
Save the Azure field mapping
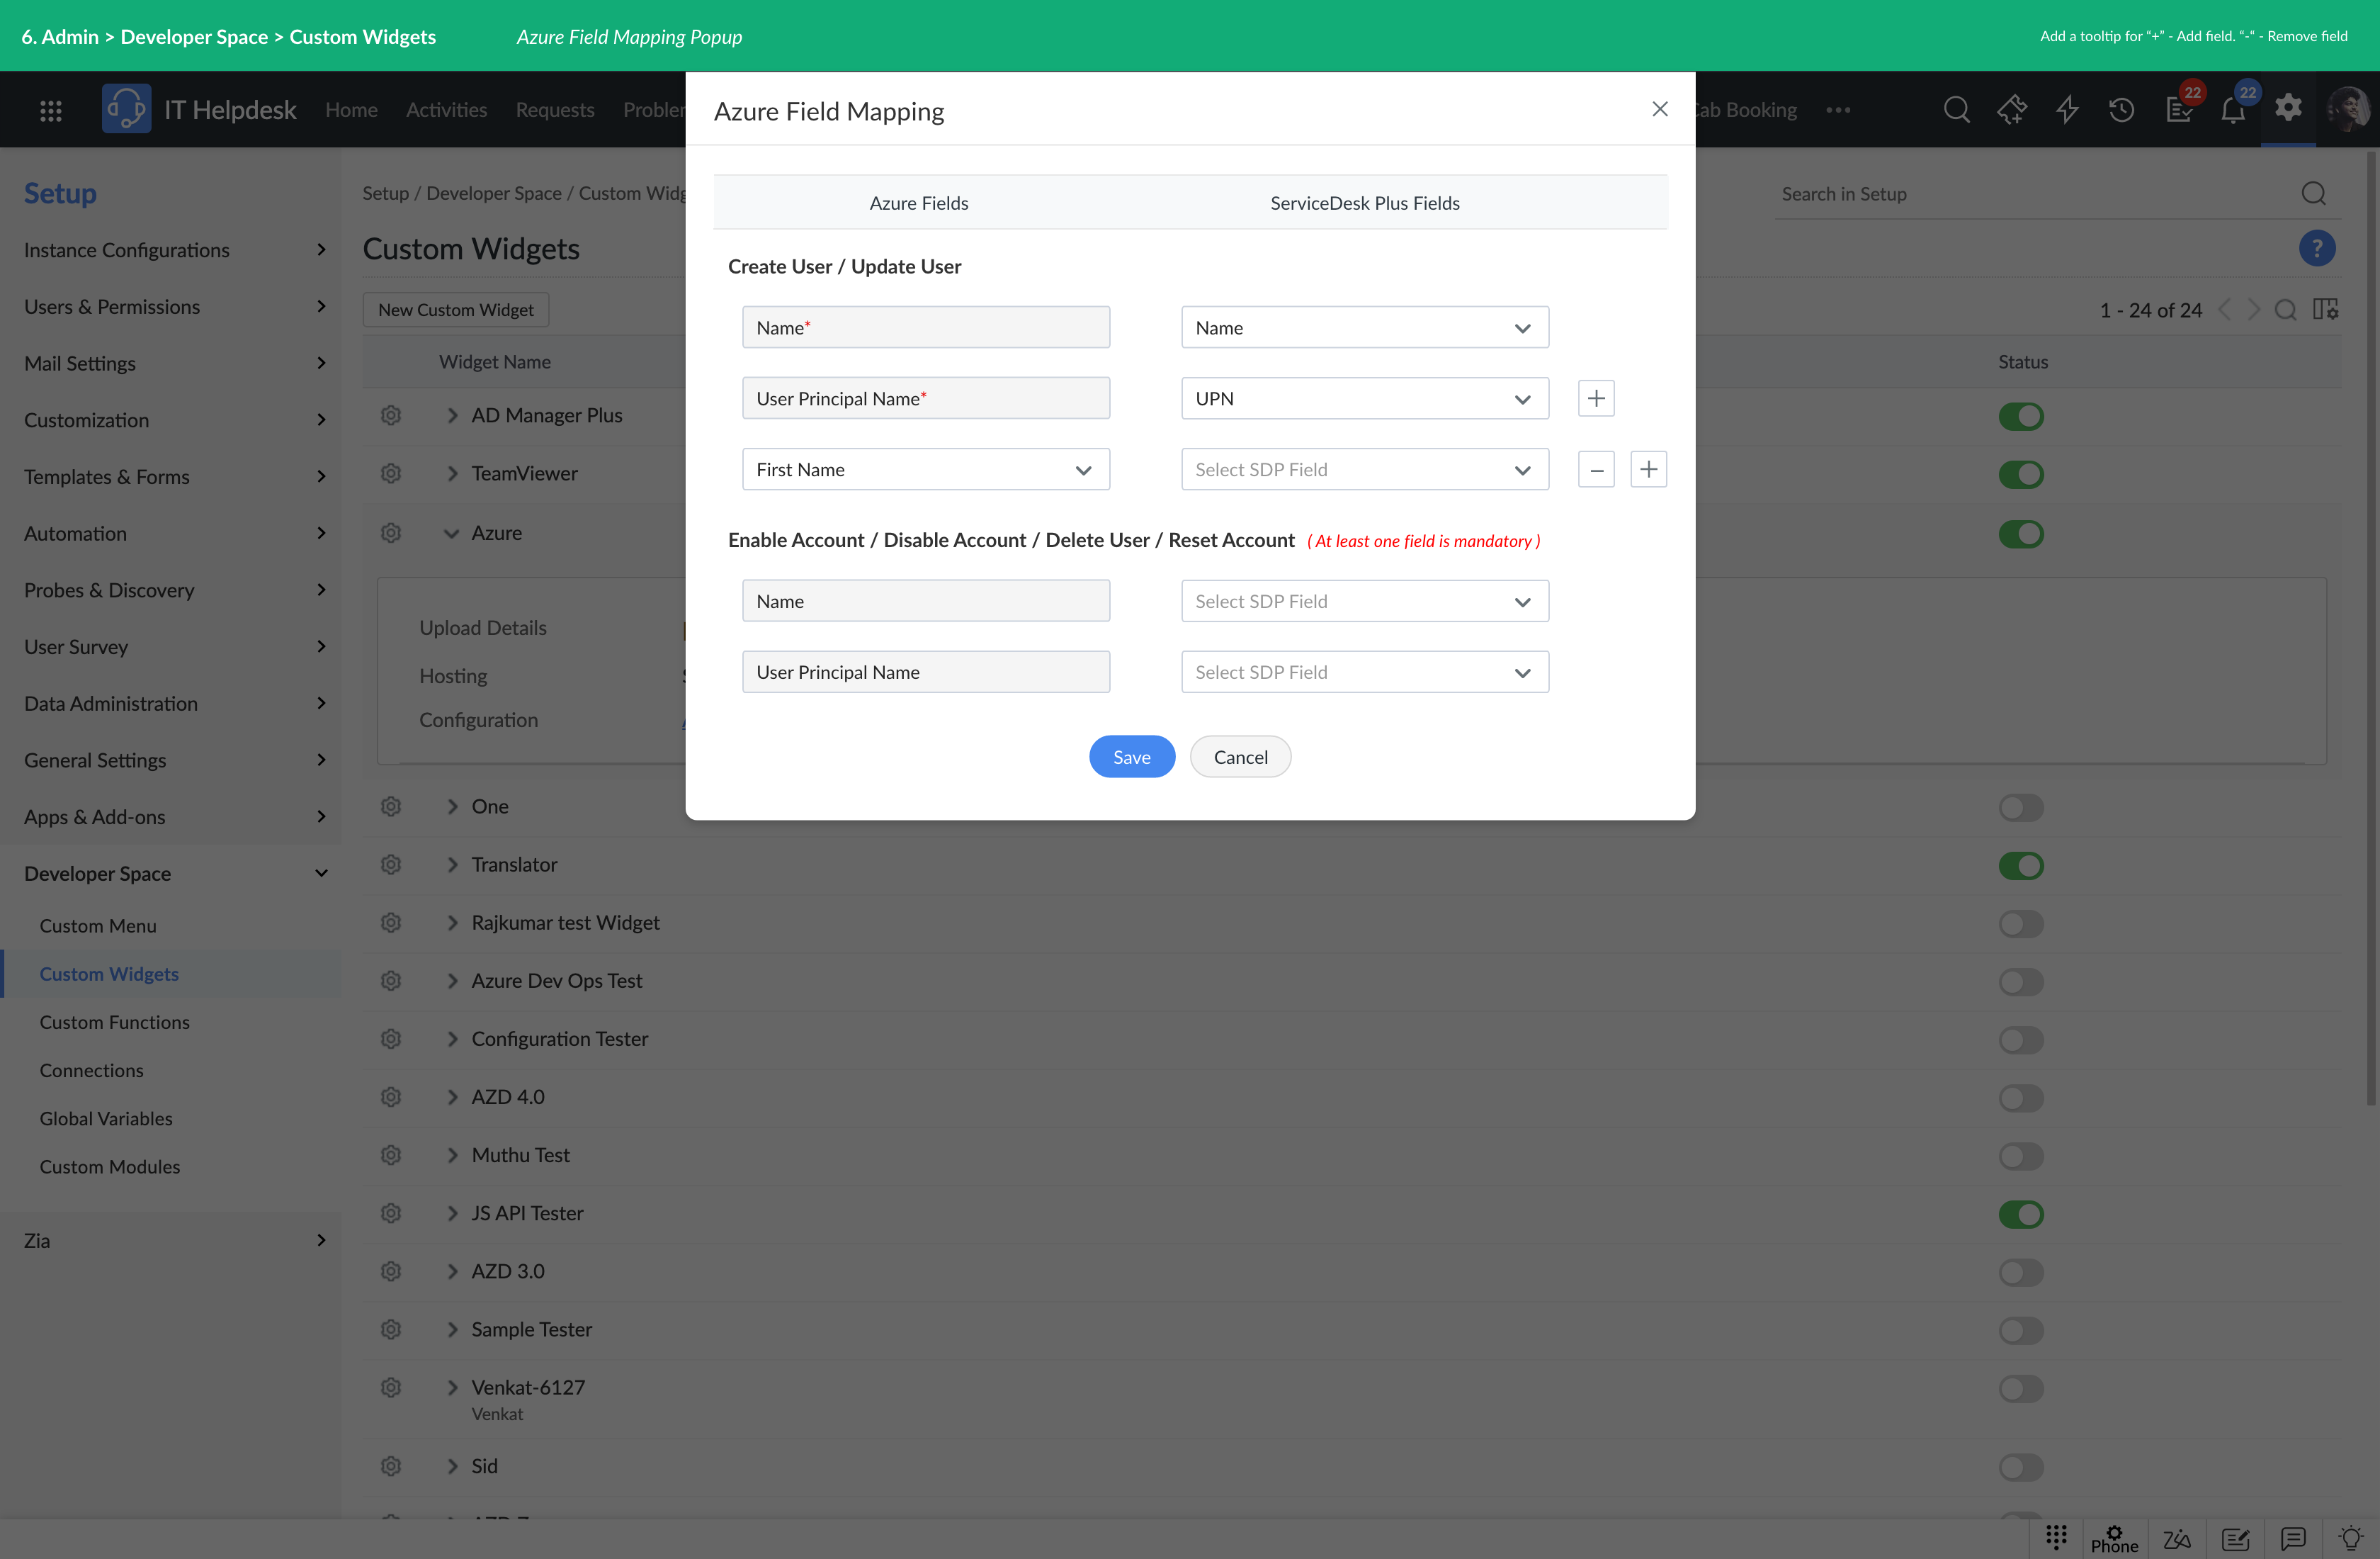(1131, 758)
